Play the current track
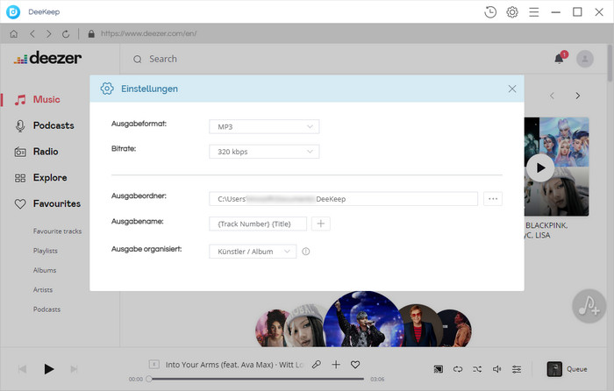The image size is (614, 391). point(48,369)
